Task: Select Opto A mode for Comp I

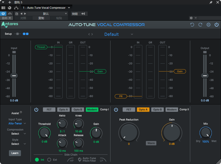Action: pyautogui.click(x=63, y=110)
